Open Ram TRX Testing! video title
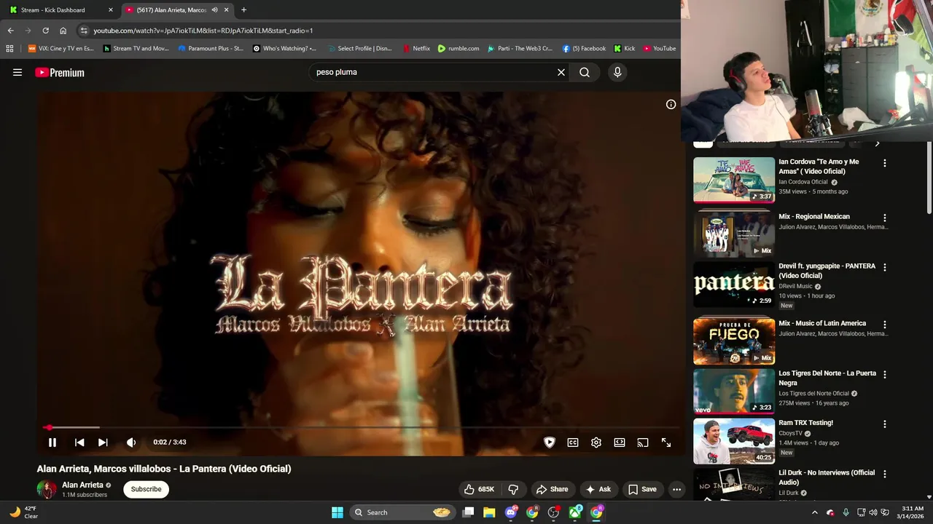The width and height of the screenshot is (933, 524). click(x=805, y=423)
